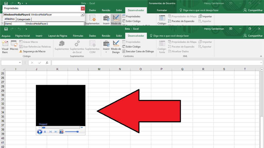Click the media player rewind arrows
The image size is (264, 148).
(39, 127)
